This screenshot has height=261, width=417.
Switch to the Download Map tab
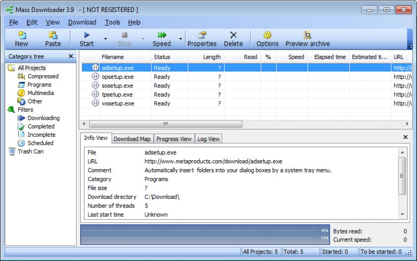click(x=132, y=139)
